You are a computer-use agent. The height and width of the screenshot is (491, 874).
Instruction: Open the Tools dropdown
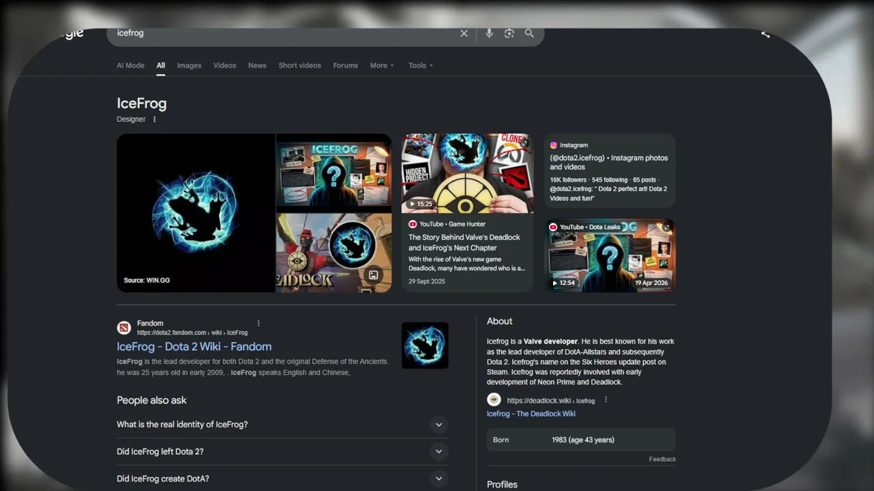[421, 65]
